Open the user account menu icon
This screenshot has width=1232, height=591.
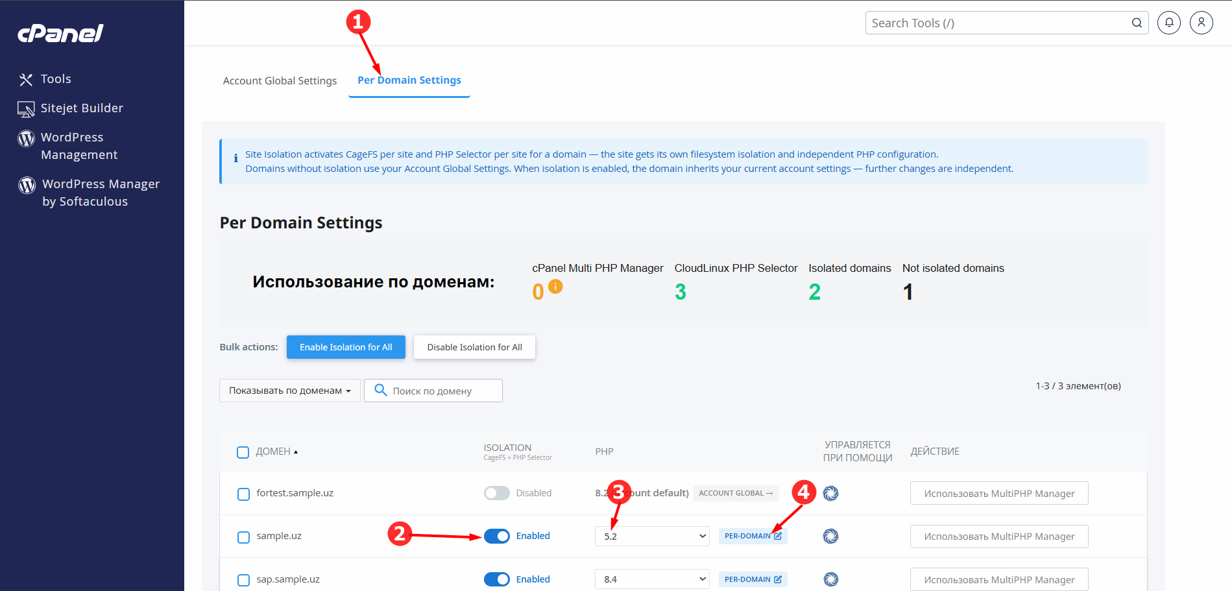[x=1202, y=23]
